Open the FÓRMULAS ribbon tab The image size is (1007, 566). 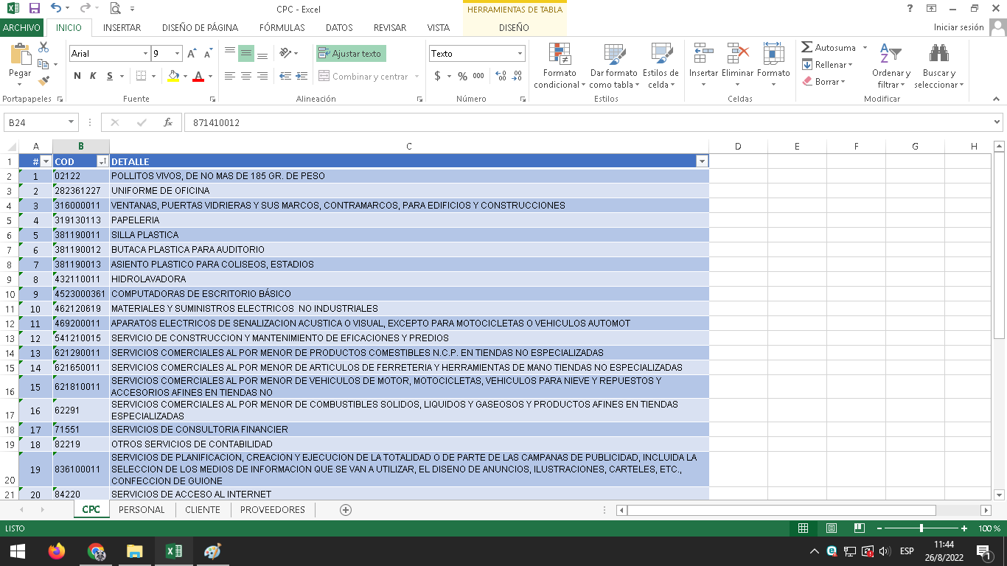(282, 27)
